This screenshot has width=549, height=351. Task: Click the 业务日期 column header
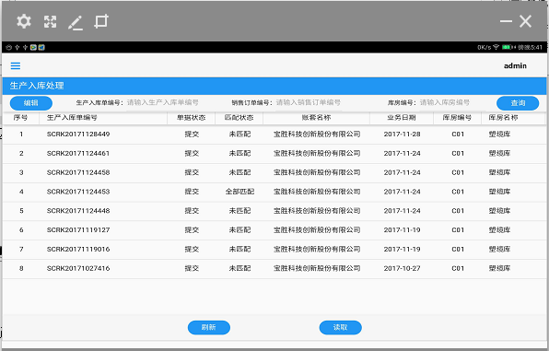click(x=402, y=118)
